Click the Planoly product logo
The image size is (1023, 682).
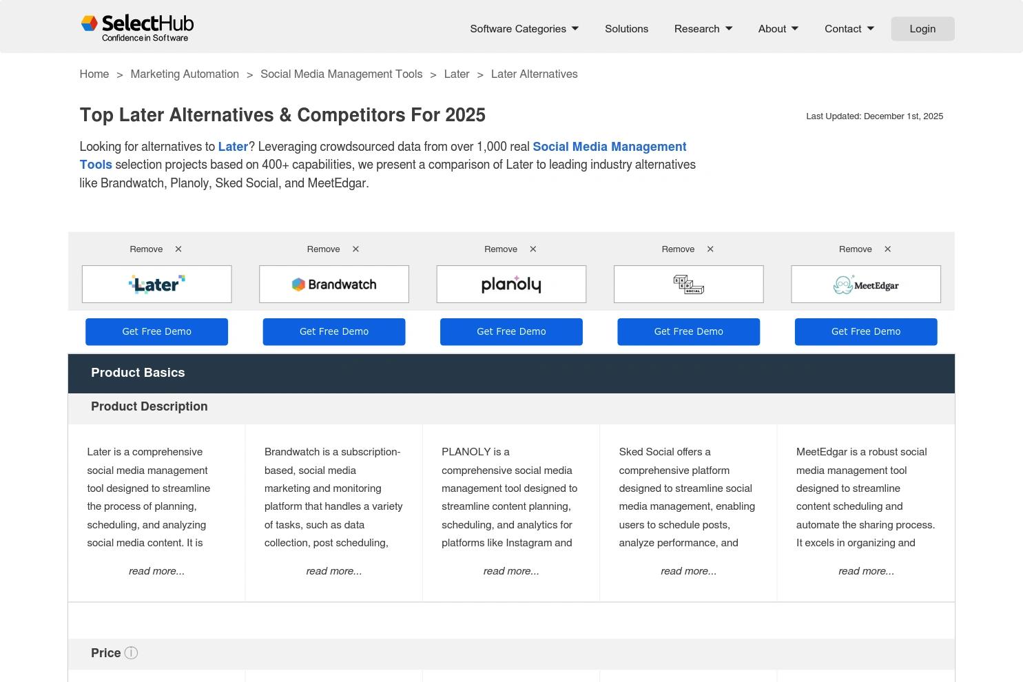(x=511, y=284)
